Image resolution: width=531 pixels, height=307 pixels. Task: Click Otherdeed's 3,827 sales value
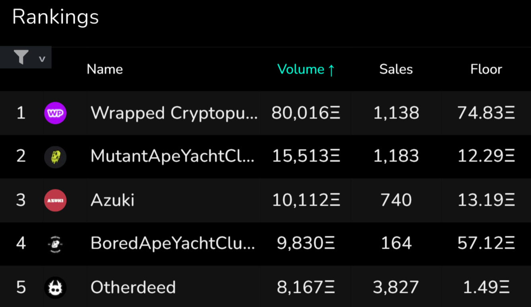pyautogui.click(x=396, y=287)
